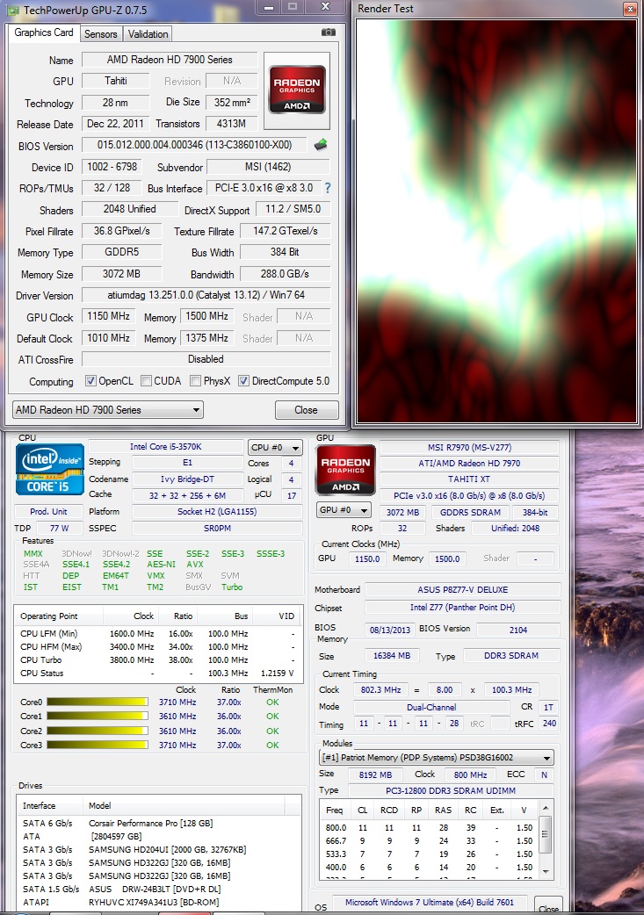Click the GPU-Z title bar app icon

[x=11, y=10]
